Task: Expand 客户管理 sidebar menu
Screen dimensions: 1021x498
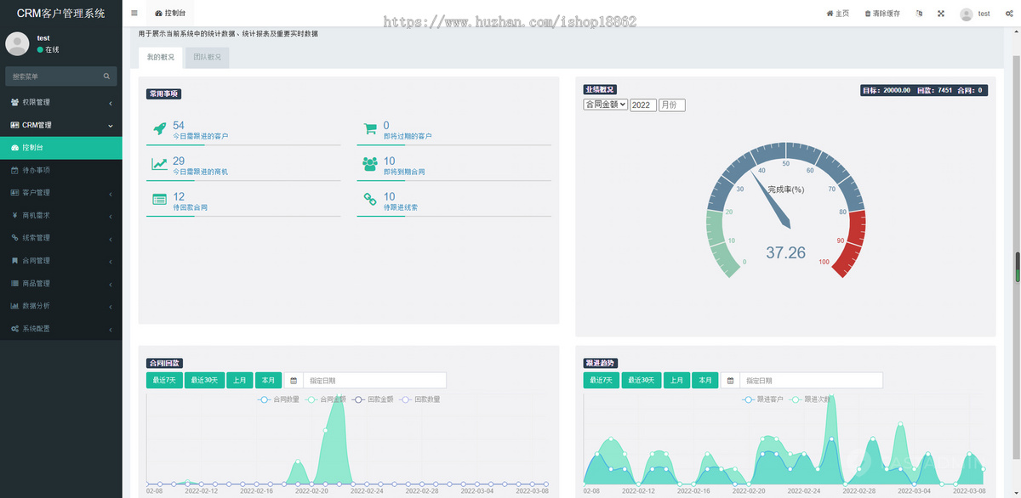Action: 60,193
